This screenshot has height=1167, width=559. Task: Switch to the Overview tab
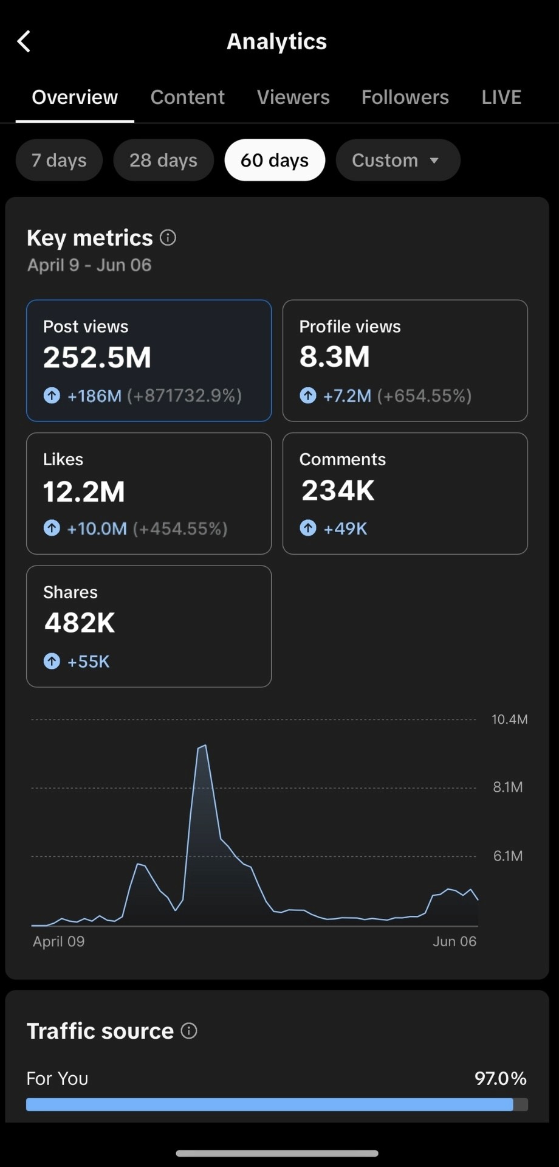click(75, 97)
